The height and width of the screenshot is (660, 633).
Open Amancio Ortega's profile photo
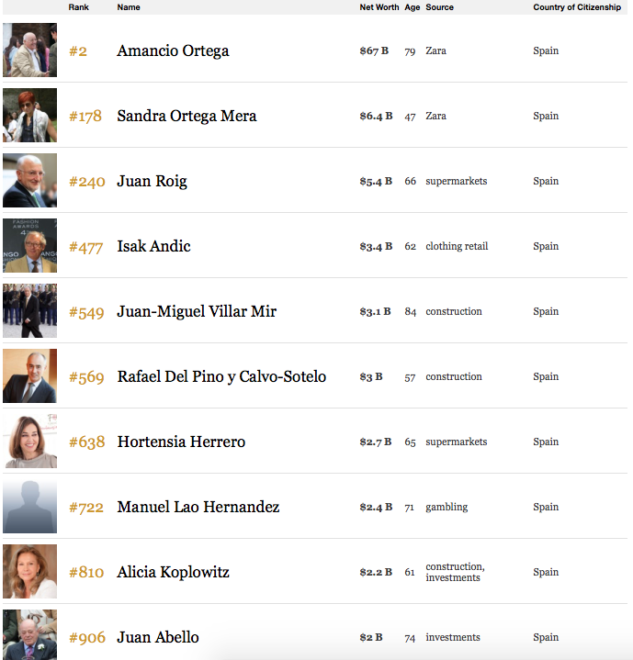[x=29, y=50]
